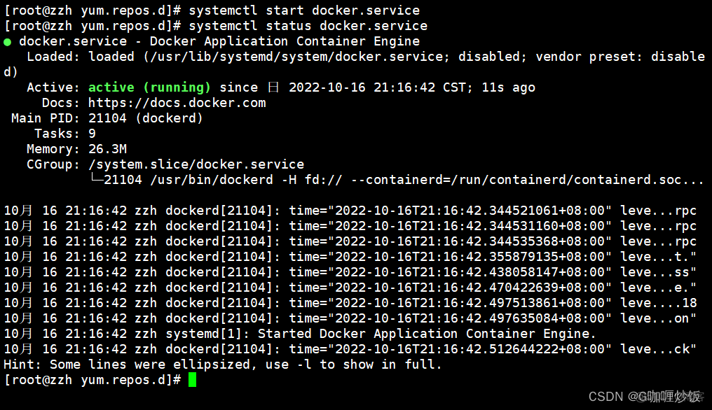The width and height of the screenshot is (712, 410).
Task: Click the Tasks count value 9
Action: click(93, 134)
